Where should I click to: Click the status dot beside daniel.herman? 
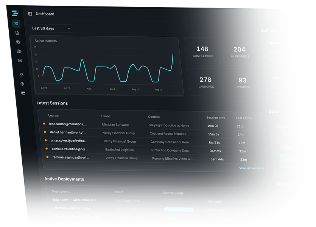(x=45, y=132)
